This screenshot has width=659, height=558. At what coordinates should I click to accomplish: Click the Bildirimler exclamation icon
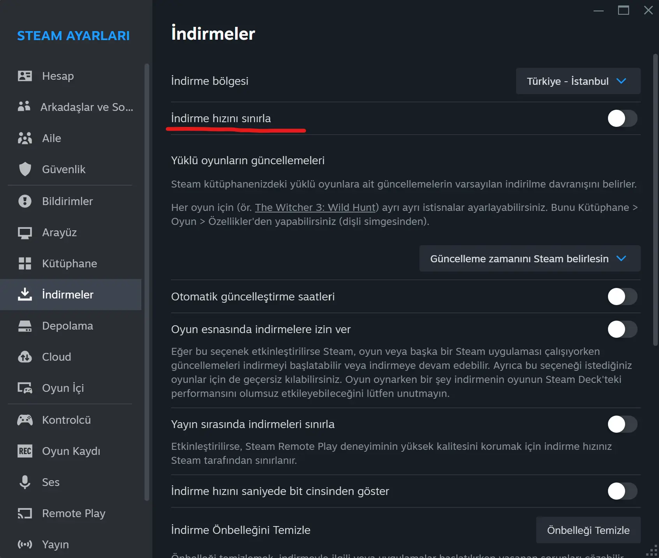pyautogui.click(x=25, y=201)
